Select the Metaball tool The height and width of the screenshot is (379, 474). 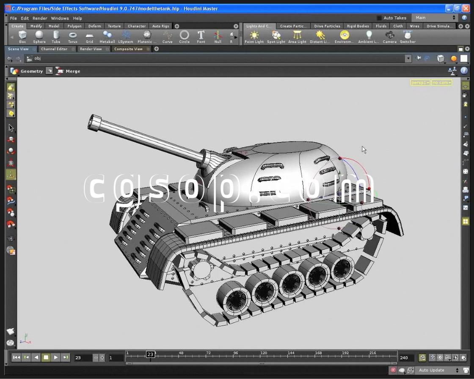[107, 37]
